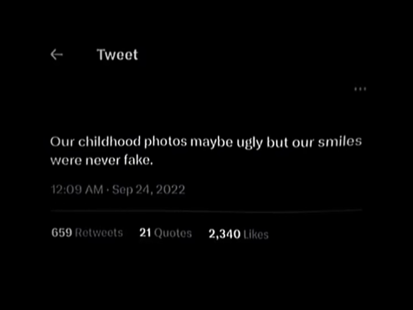
Task: Click the date Sep 24, 2022
Action: click(x=148, y=190)
